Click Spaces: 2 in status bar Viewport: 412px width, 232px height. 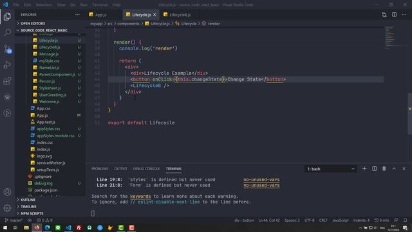(x=292, y=220)
